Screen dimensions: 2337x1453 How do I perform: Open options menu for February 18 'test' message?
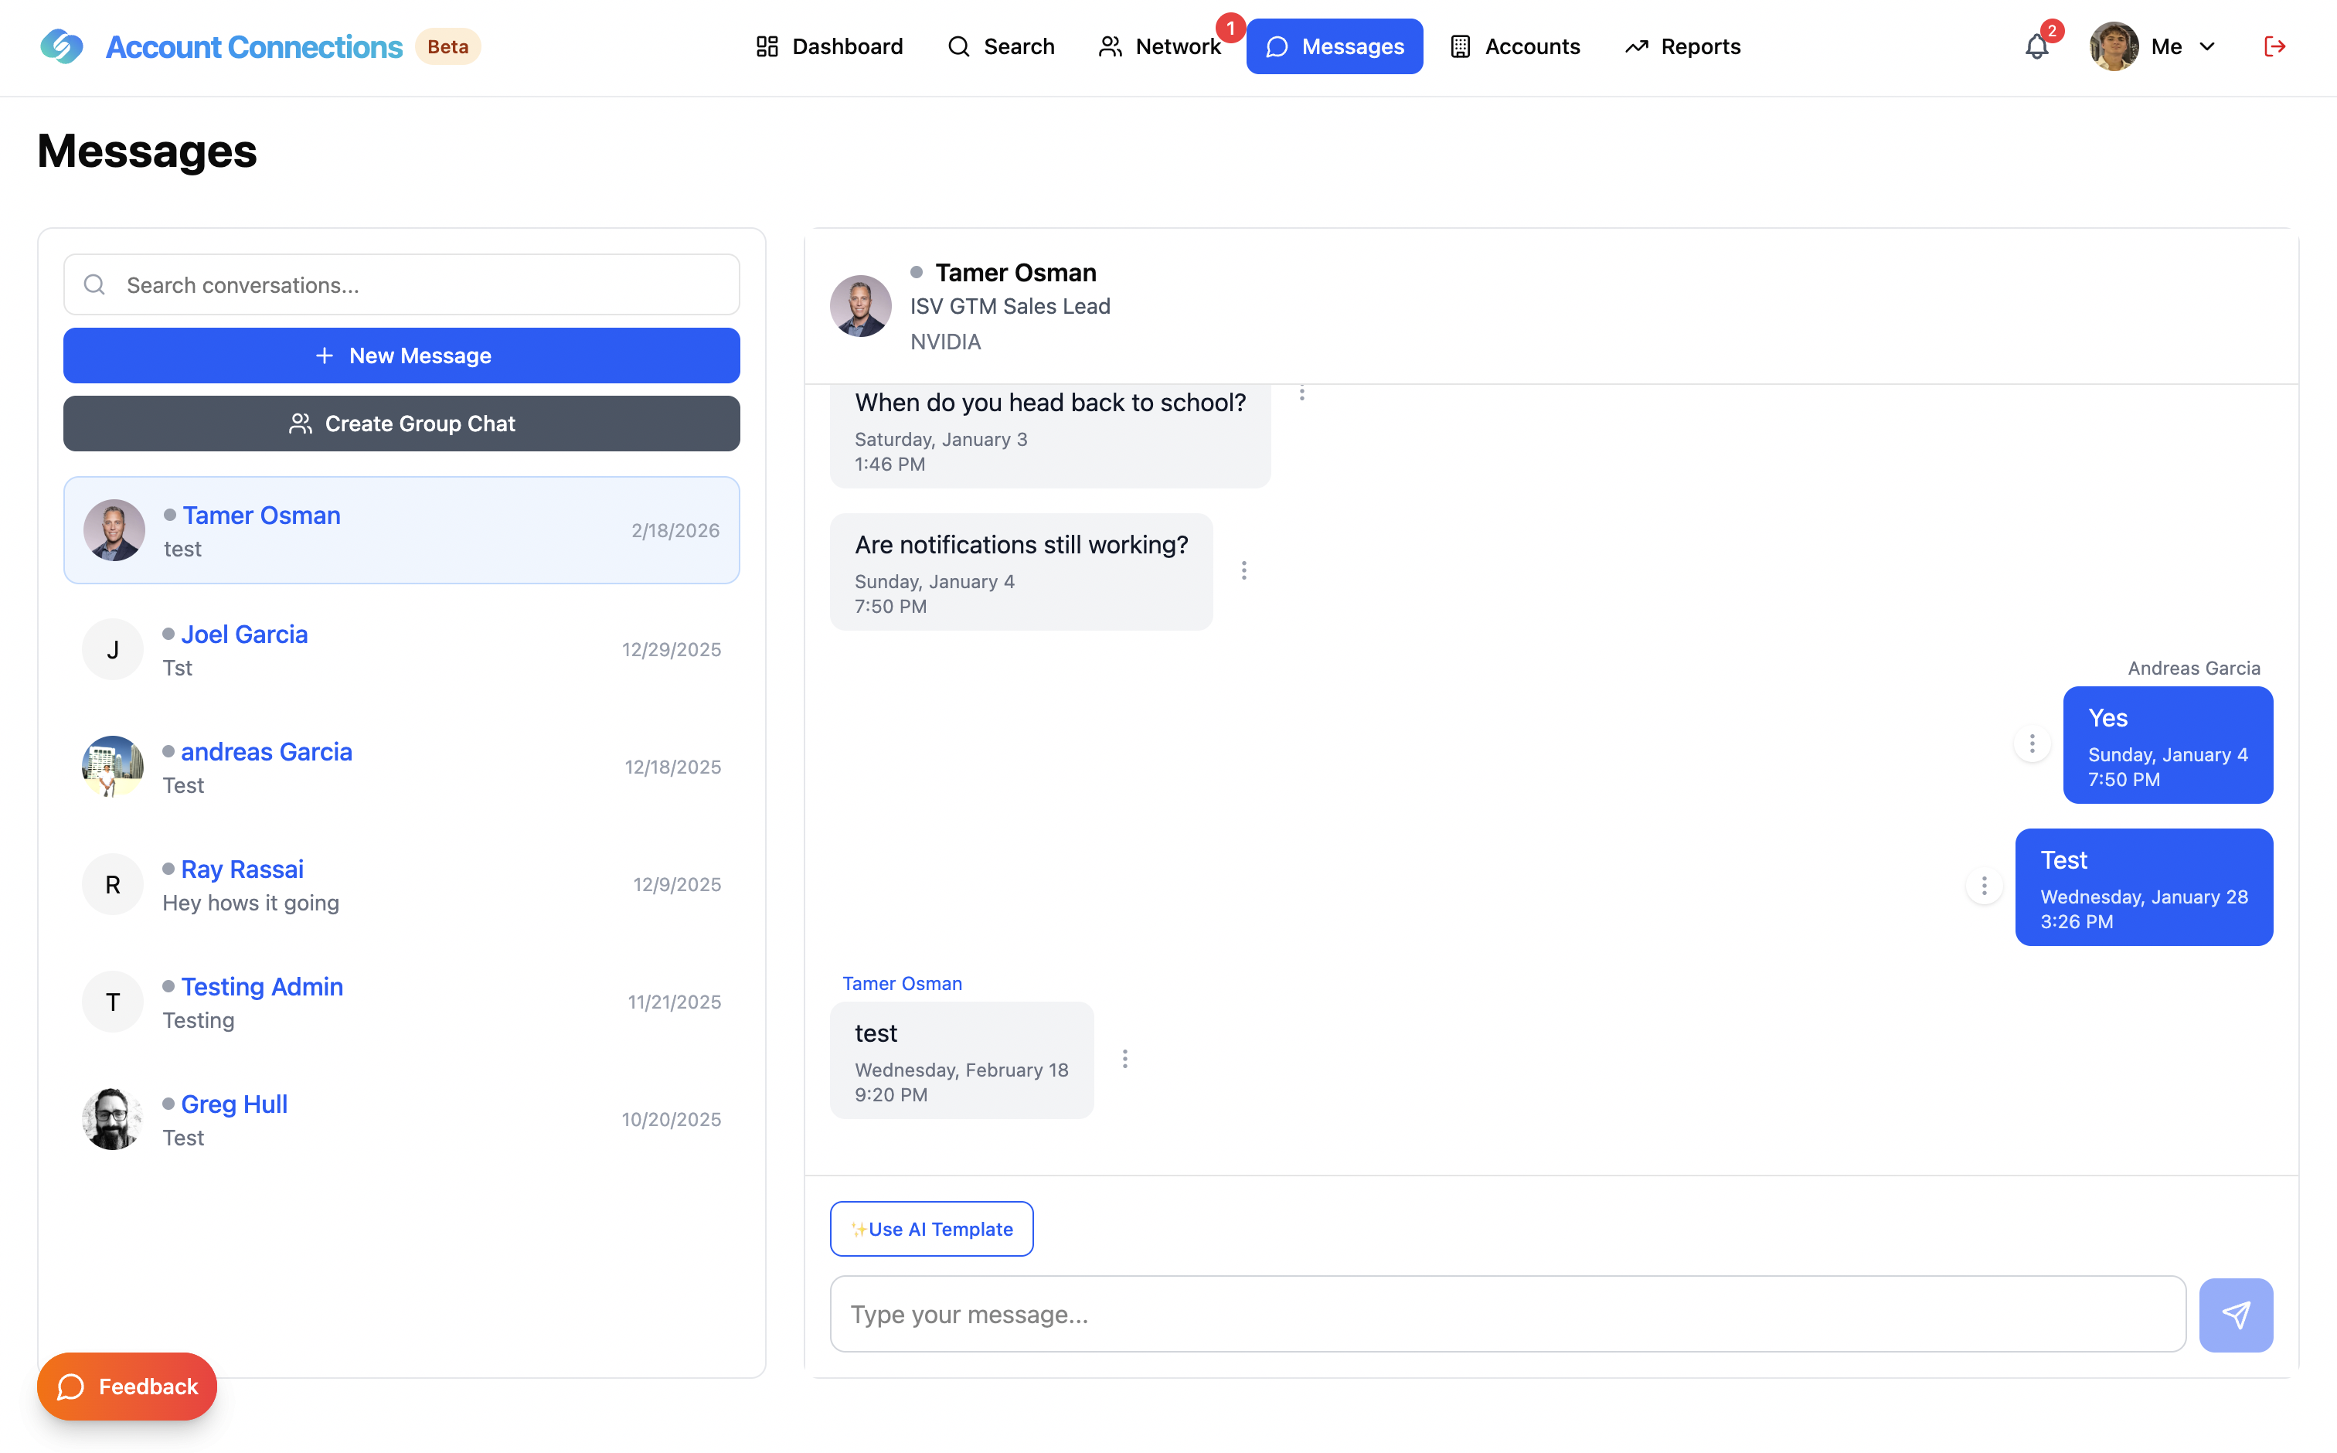pos(1124,1059)
